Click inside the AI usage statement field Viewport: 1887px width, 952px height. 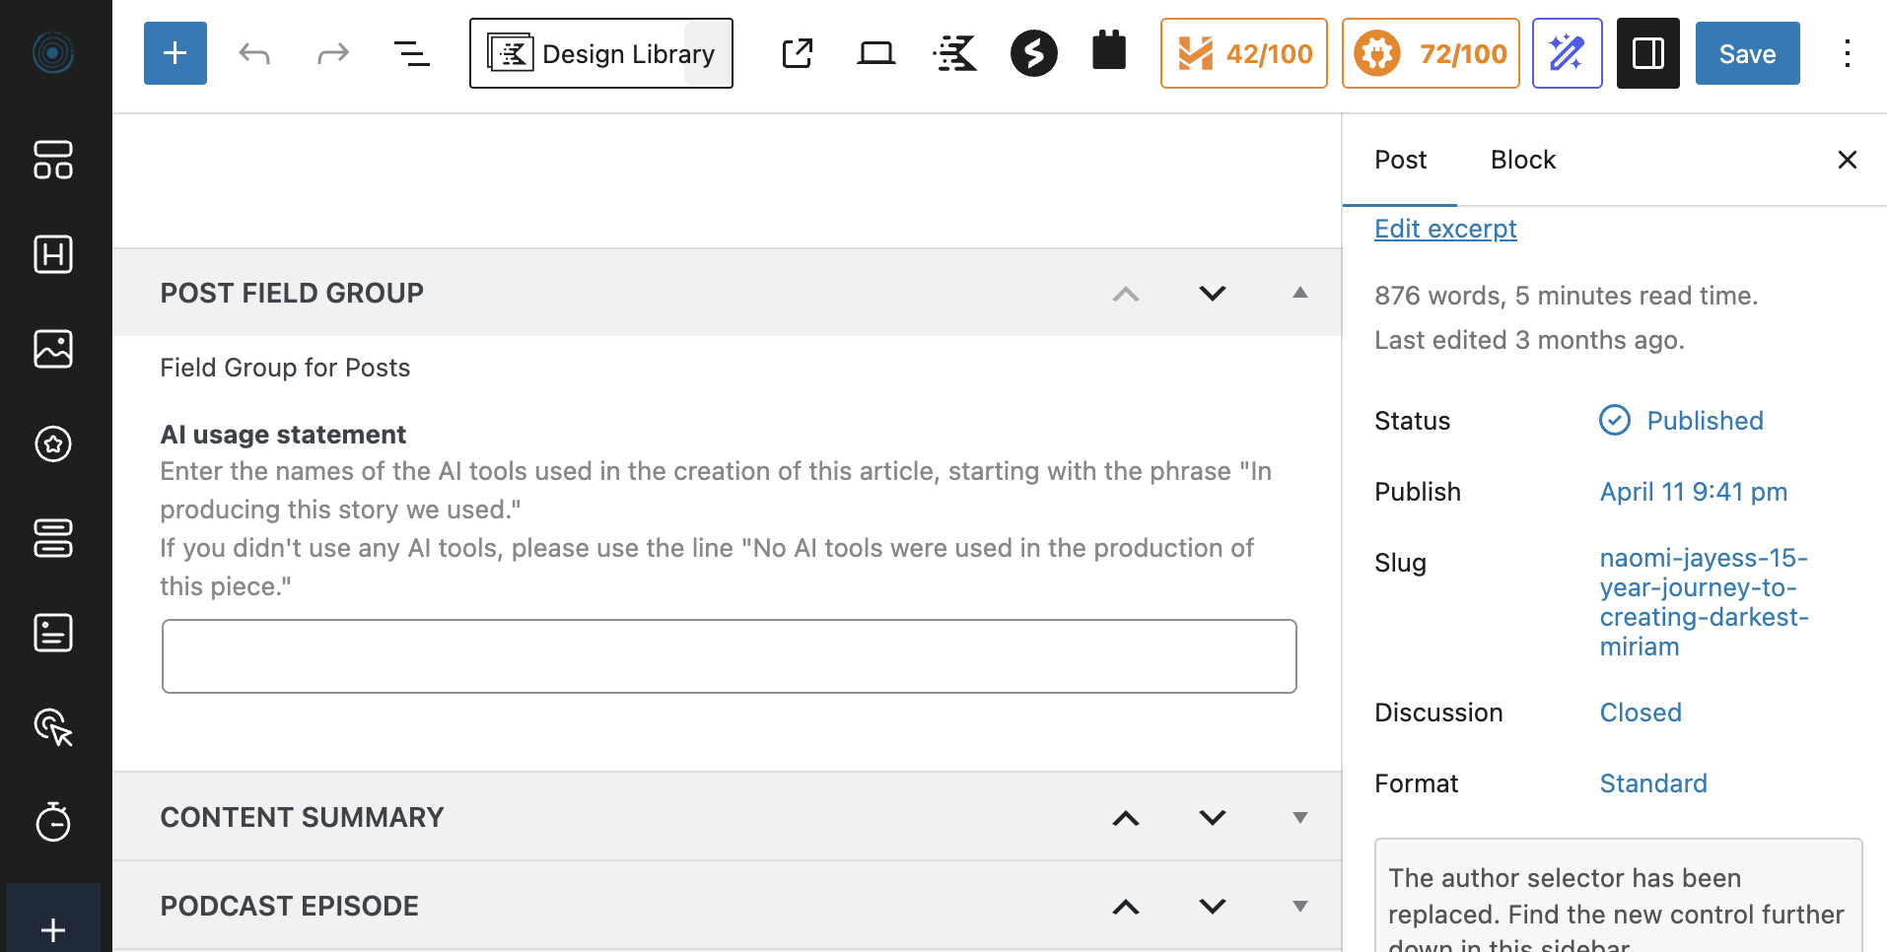pos(729,655)
